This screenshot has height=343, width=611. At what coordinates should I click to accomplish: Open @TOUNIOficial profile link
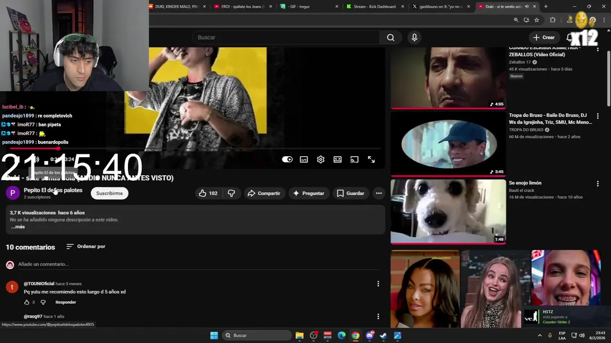click(39, 283)
